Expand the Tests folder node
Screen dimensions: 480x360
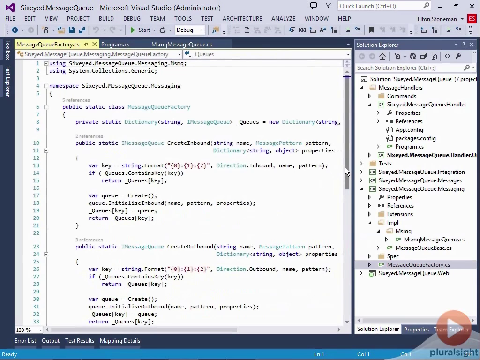(x=361, y=164)
